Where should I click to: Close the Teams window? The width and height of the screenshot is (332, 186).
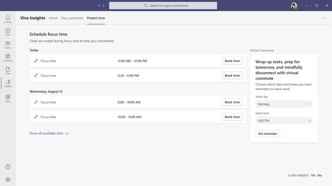(x=327, y=6)
